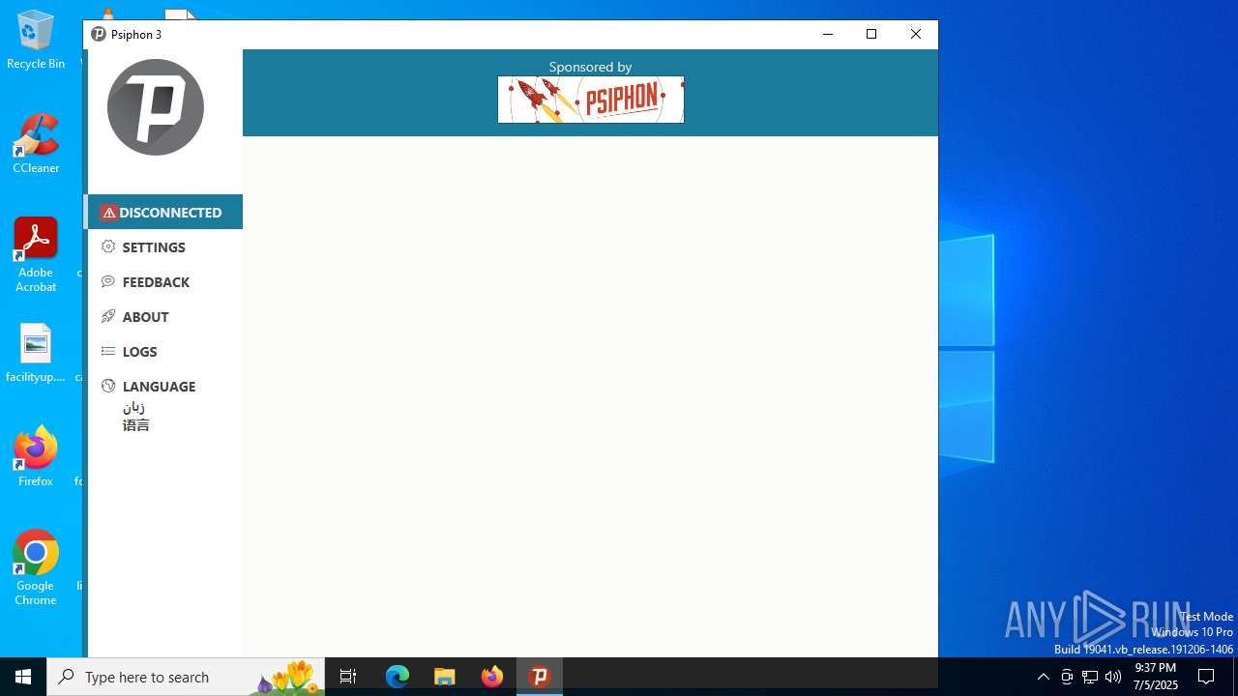Click the network tray icon

(x=1090, y=677)
